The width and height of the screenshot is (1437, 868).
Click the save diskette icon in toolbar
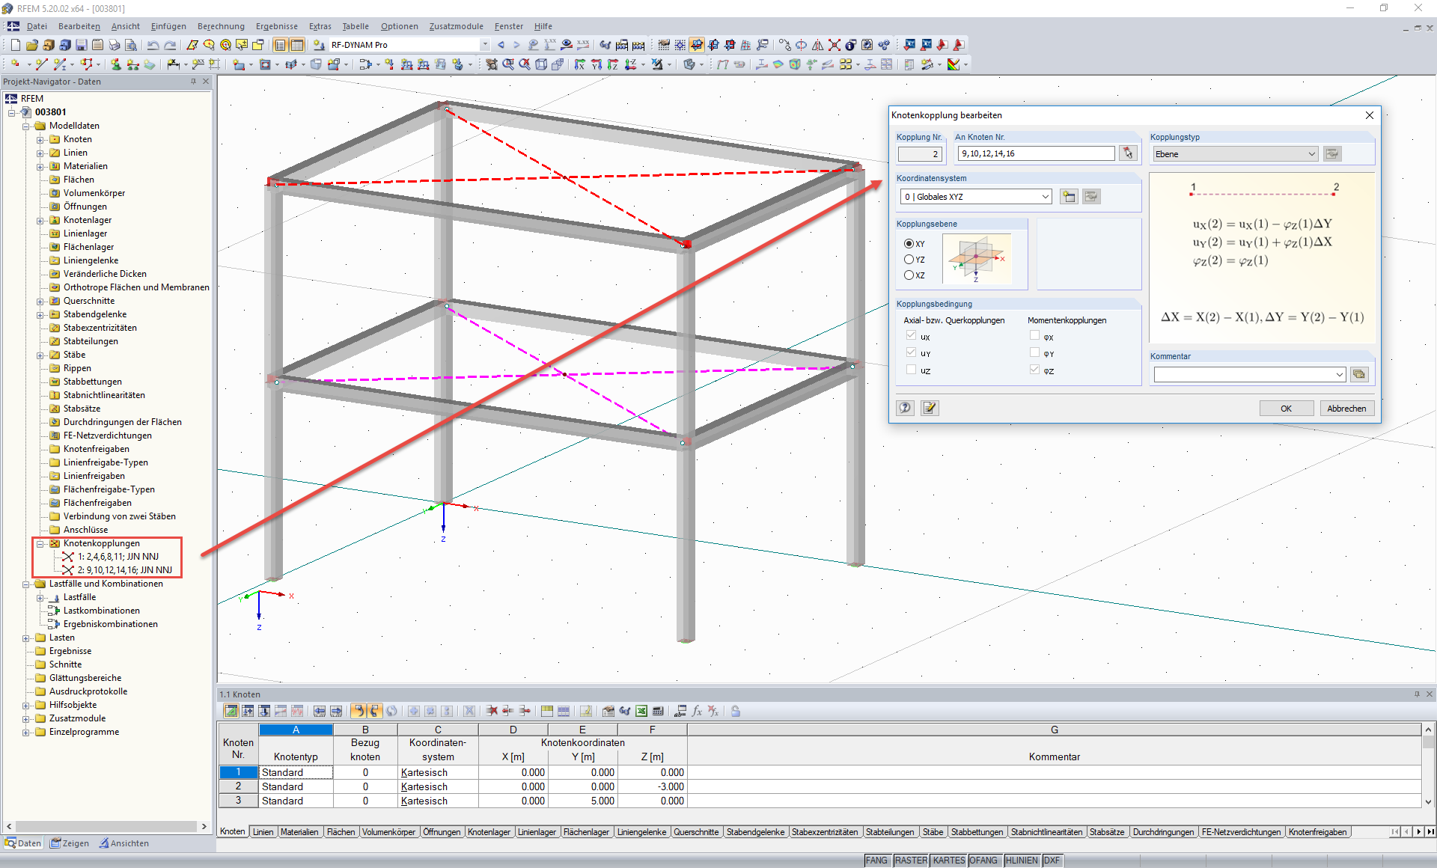coord(82,45)
